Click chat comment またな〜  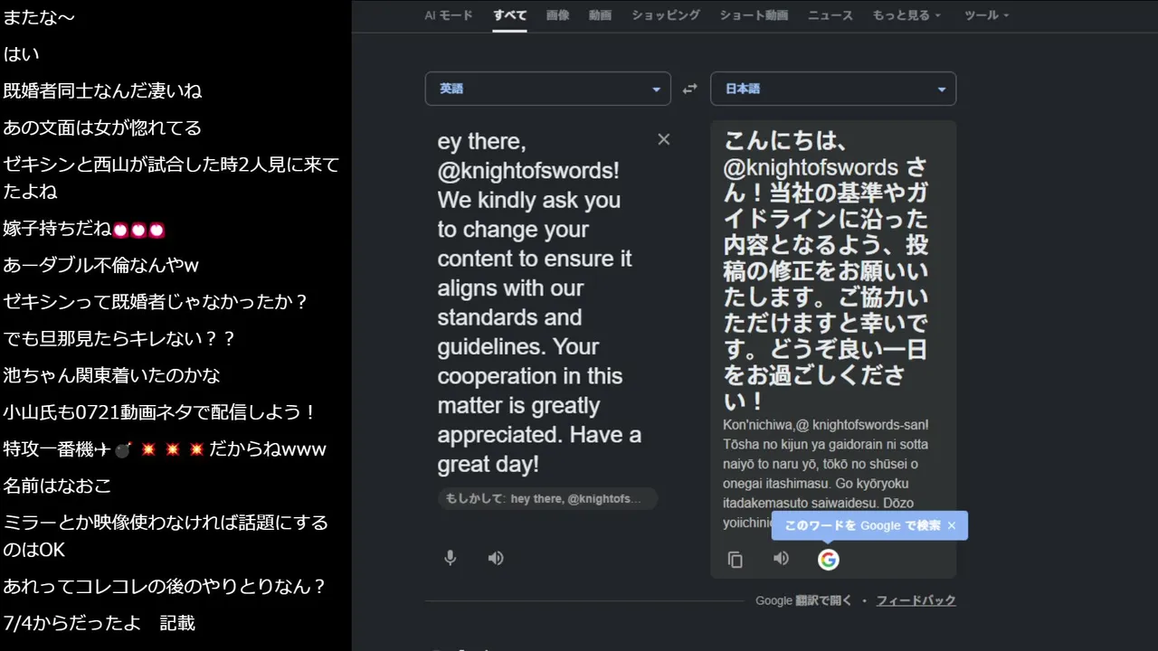click(38, 17)
